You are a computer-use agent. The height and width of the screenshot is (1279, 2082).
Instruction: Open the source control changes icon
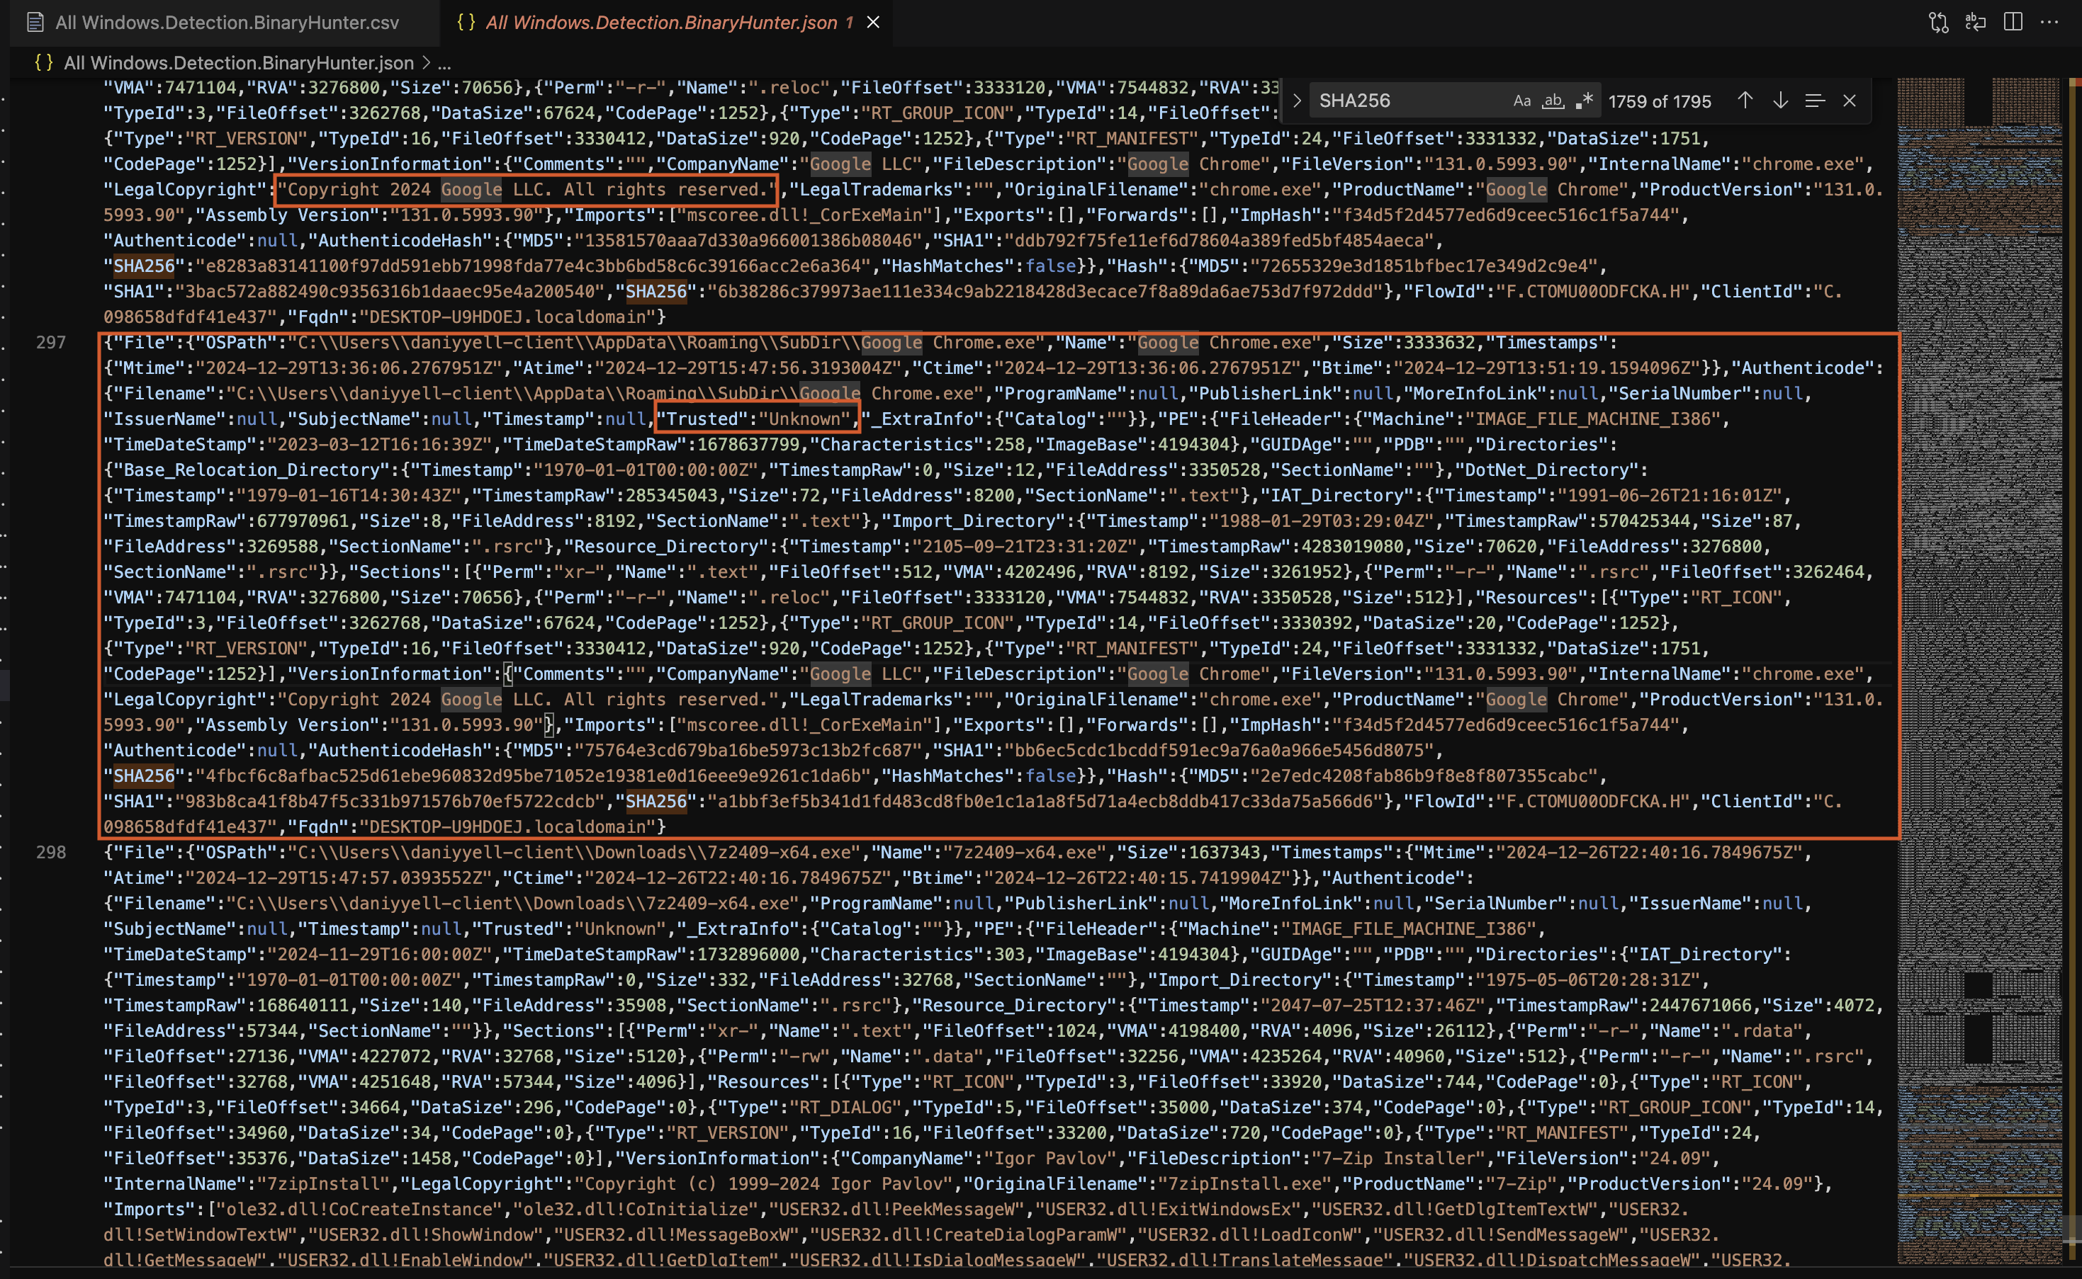[1938, 22]
